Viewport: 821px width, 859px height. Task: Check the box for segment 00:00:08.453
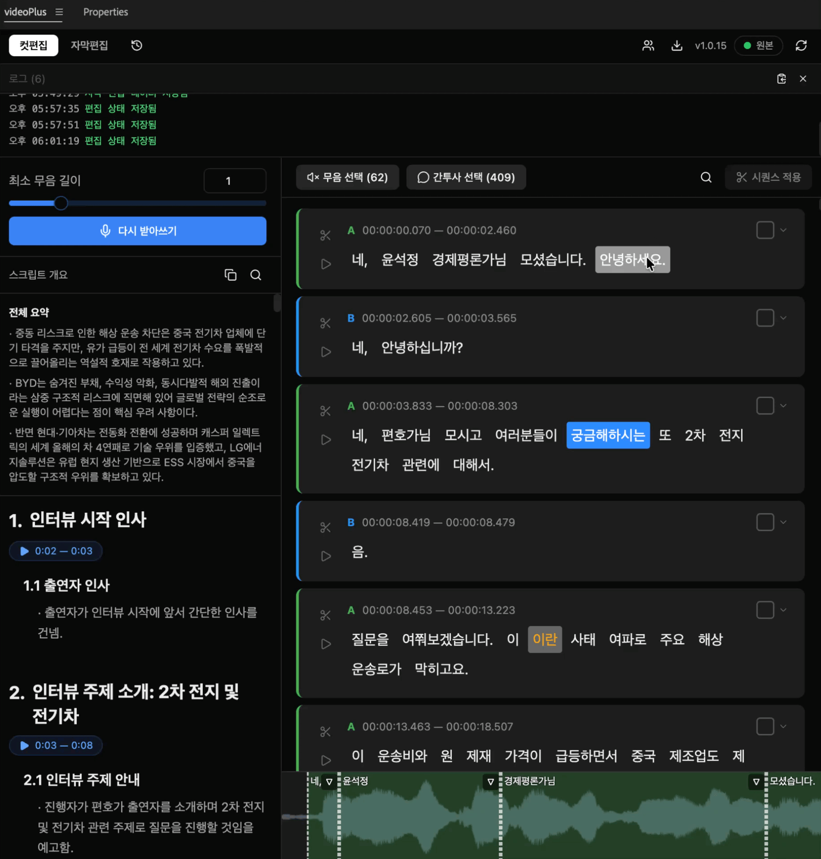coord(765,610)
